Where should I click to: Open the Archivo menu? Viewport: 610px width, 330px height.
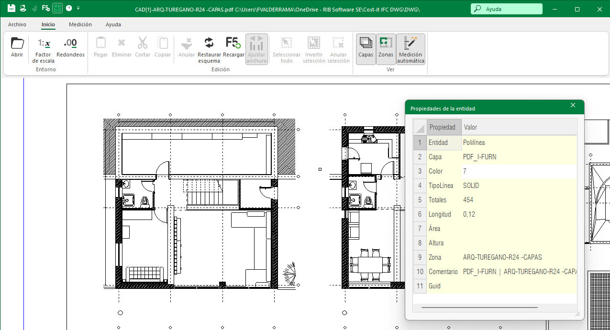[x=17, y=24]
